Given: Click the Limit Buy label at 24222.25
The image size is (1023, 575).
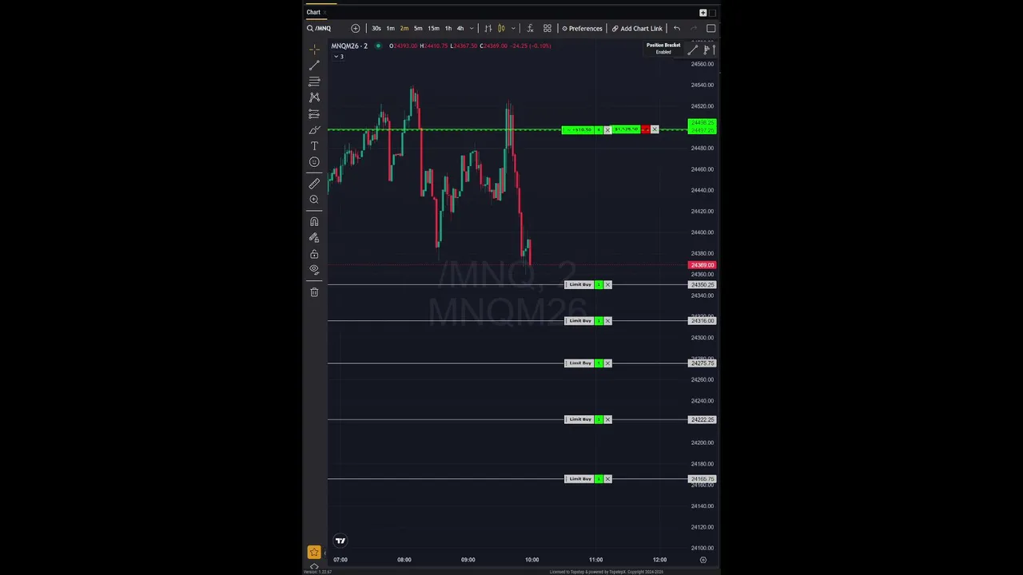Looking at the screenshot, I should click(579, 419).
